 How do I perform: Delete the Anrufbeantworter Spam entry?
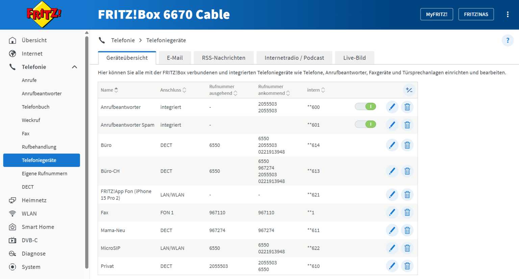[407, 125]
